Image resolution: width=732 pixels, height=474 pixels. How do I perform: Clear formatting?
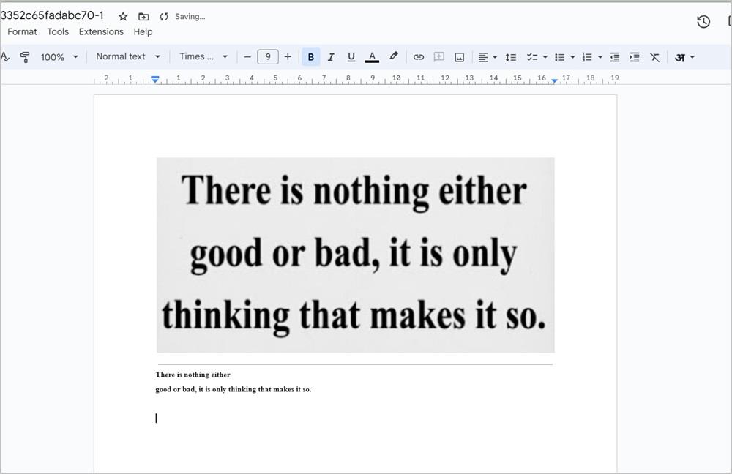[654, 57]
